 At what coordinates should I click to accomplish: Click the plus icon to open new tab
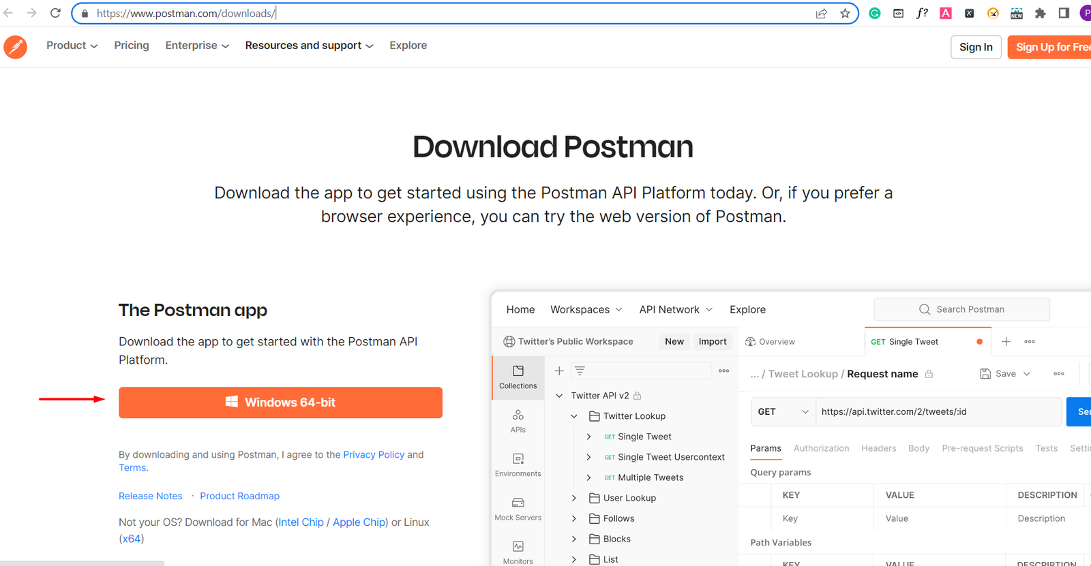[x=1006, y=341]
